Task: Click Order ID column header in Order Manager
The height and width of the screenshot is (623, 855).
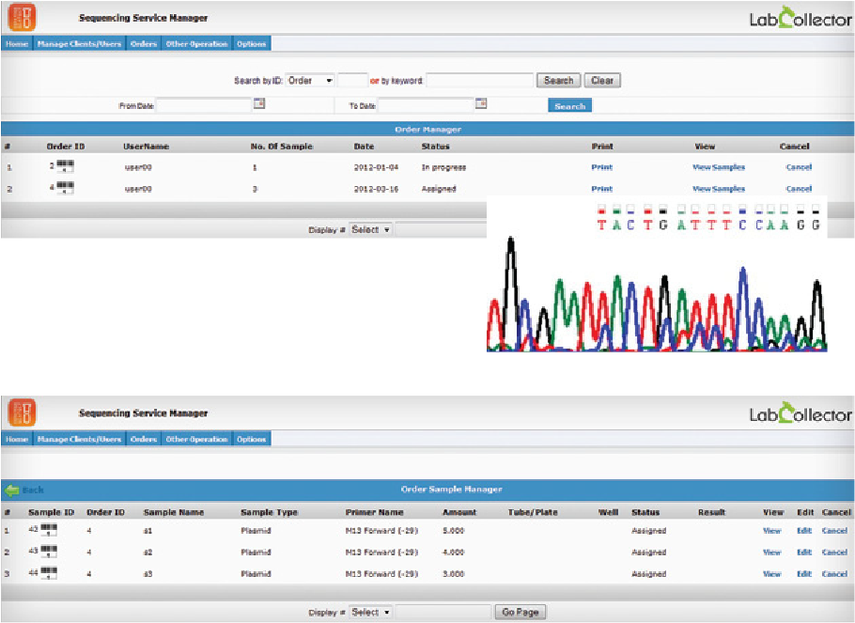Action: click(x=66, y=147)
